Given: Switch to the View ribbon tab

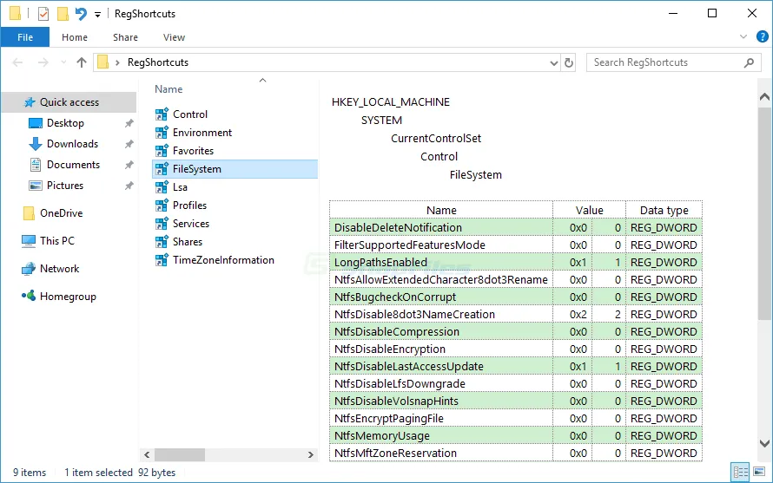Looking at the screenshot, I should [x=174, y=37].
